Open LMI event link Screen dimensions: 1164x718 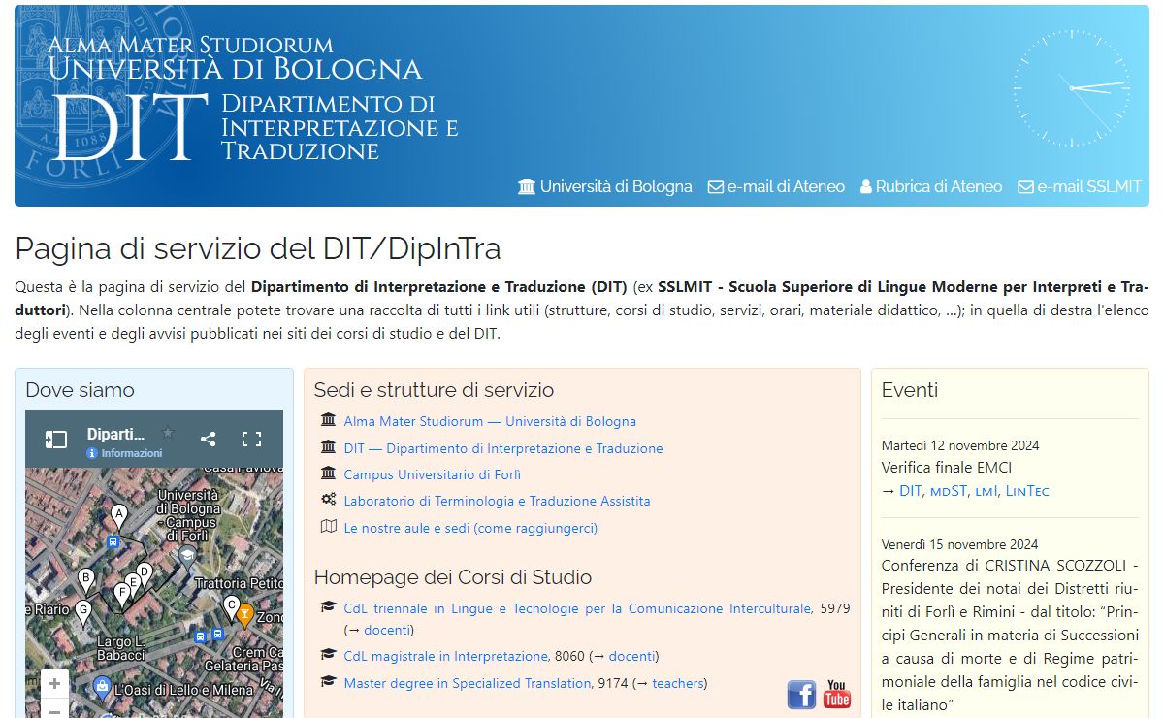tap(986, 491)
